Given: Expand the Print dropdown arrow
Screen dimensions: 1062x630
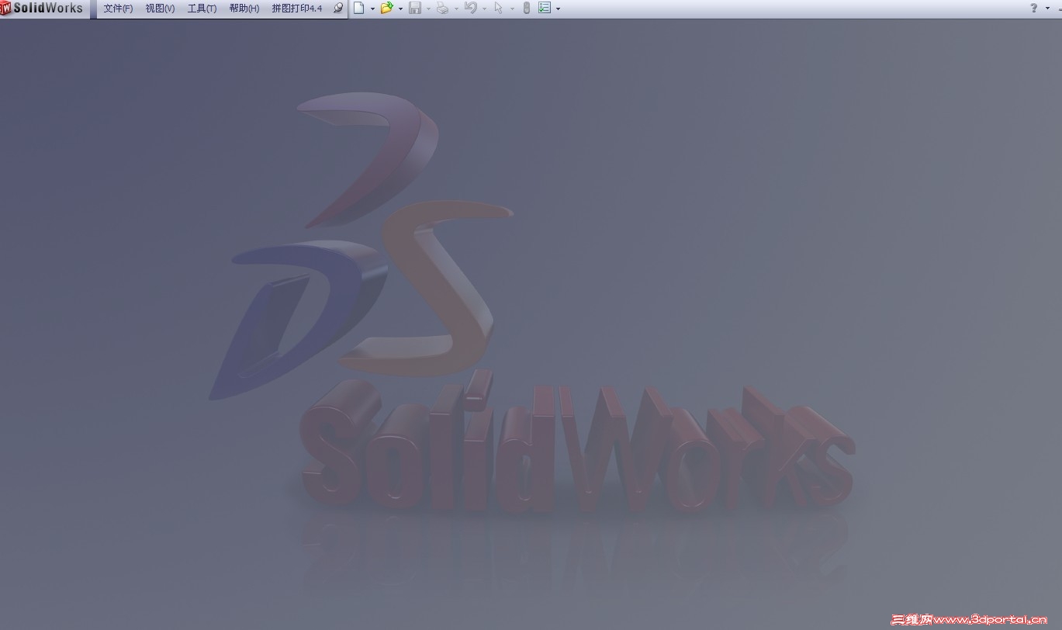Looking at the screenshot, I should pos(456,9).
